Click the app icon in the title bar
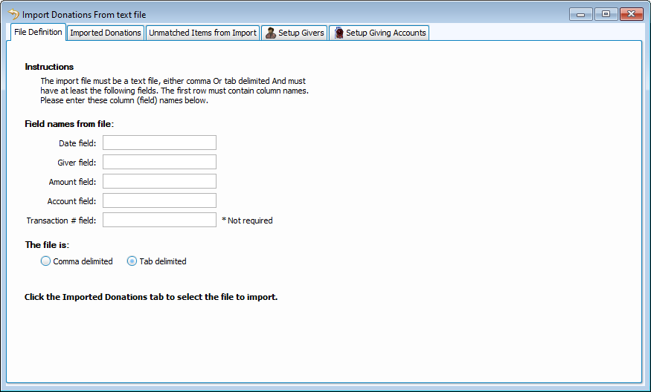The height and width of the screenshot is (392, 651). click(13, 14)
